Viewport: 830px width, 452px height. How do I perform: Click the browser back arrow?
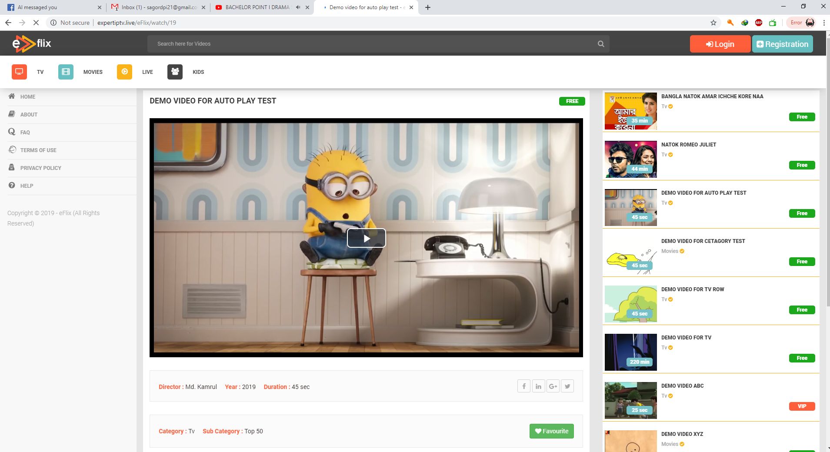(x=8, y=23)
